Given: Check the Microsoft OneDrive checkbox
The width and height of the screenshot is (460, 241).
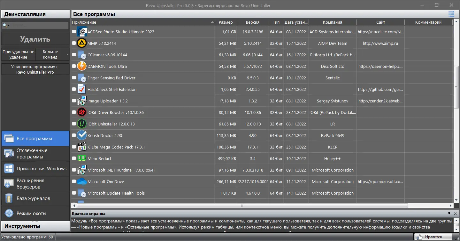Looking at the screenshot, I should [74, 181].
